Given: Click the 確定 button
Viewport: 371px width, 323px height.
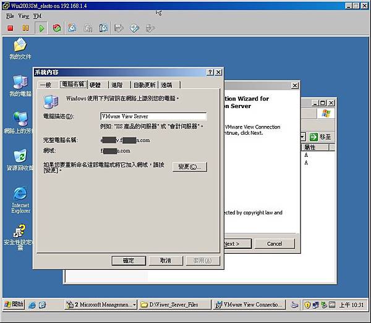Looking at the screenshot, I should [x=129, y=261].
